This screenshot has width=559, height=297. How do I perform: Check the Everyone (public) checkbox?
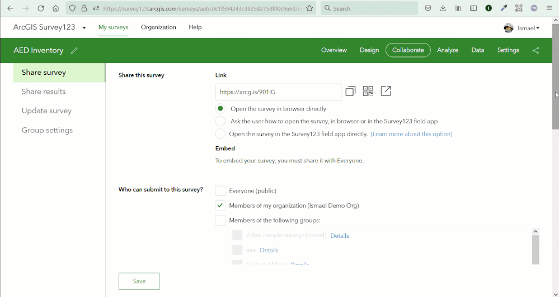[220, 191]
